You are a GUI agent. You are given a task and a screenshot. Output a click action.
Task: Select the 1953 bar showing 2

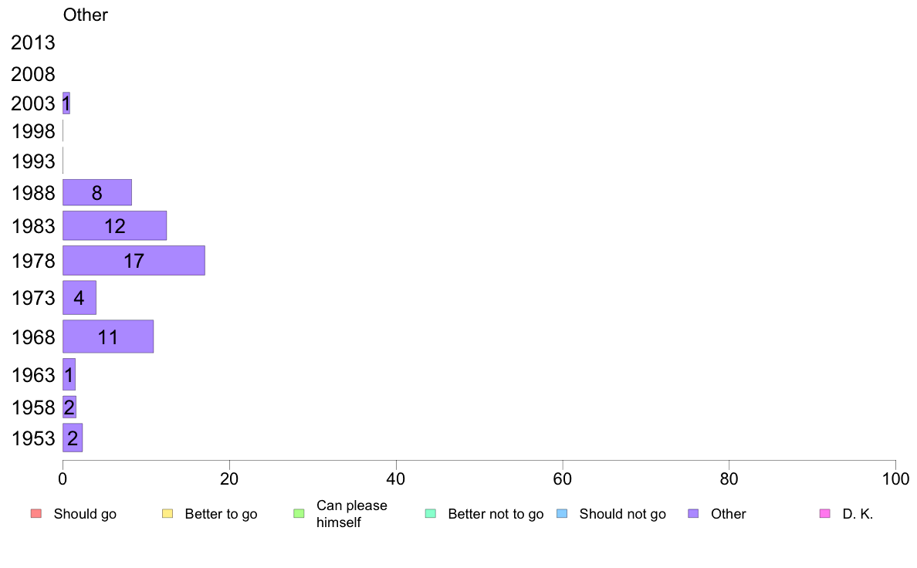(x=73, y=438)
